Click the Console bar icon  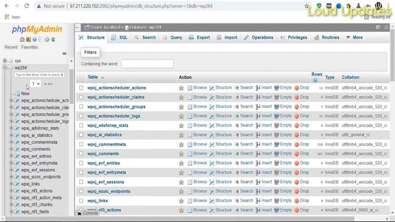coord(80,213)
